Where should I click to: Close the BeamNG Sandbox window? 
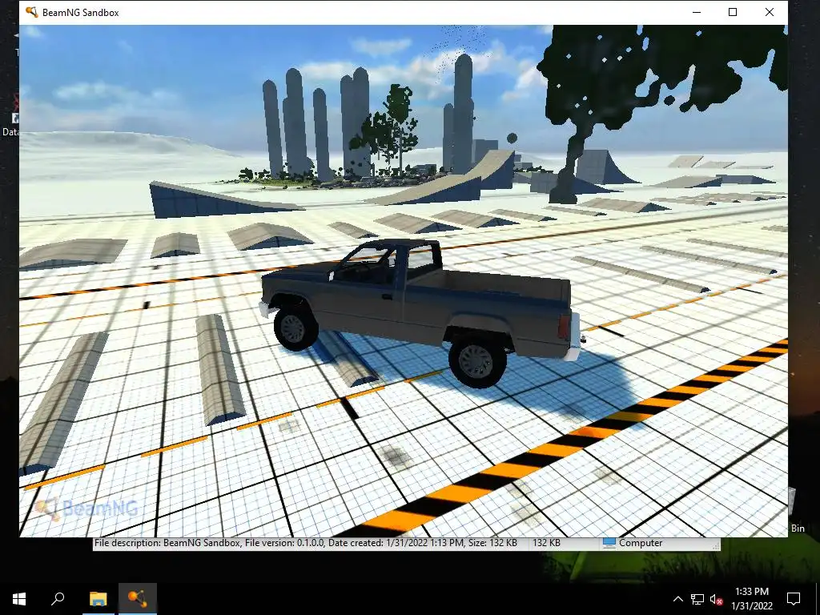pyautogui.click(x=770, y=12)
